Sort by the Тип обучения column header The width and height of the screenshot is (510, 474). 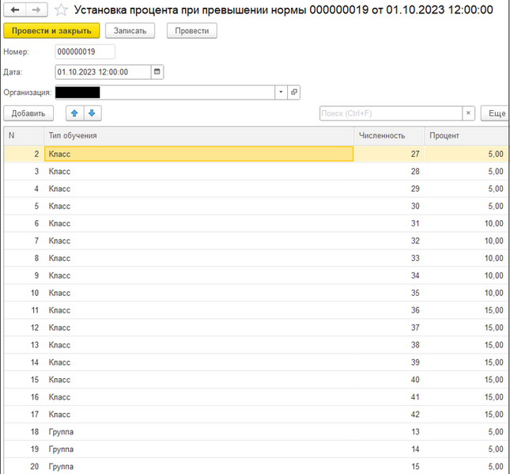(x=198, y=135)
